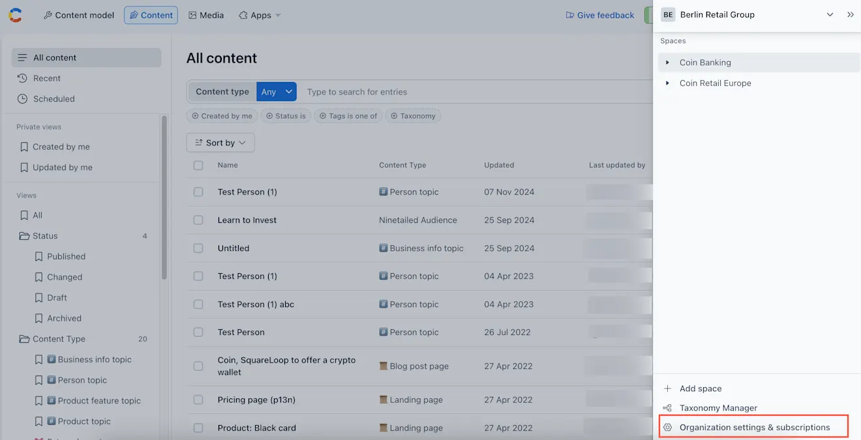Click the folder icon beside Status

24,236
